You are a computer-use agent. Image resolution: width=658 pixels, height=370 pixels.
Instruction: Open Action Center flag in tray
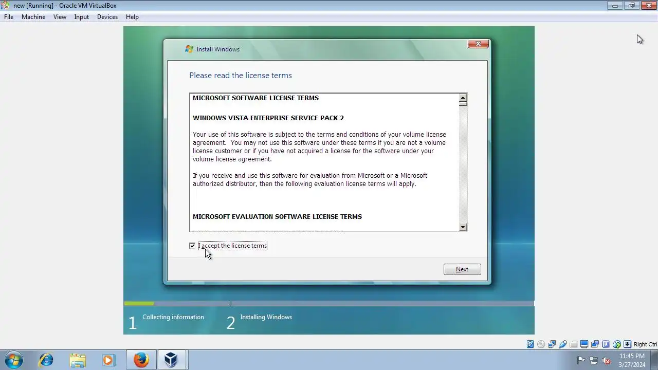(581, 360)
